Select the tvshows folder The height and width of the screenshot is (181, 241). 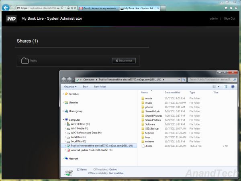pos(150,142)
